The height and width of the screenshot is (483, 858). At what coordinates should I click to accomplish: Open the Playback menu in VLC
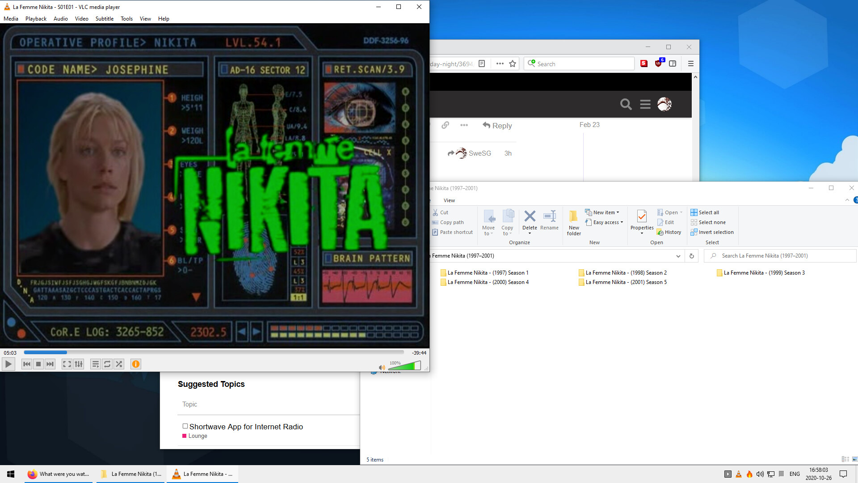tap(36, 19)
